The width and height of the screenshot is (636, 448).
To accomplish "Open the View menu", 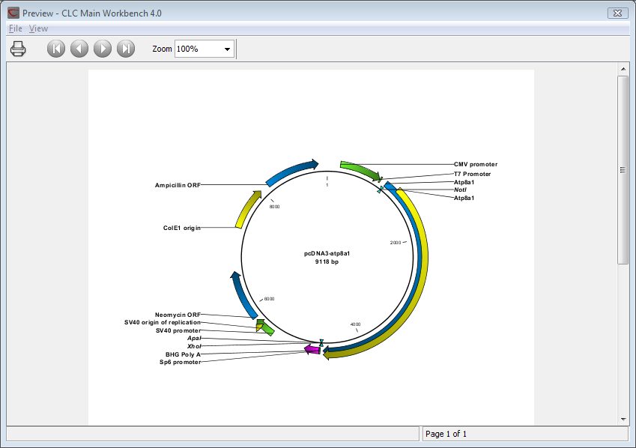I will 38,28.
